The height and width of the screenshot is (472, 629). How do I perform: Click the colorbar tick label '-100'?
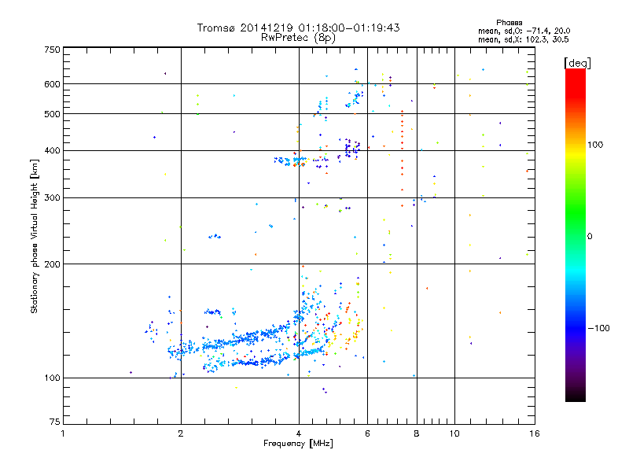tap(598, 328)
